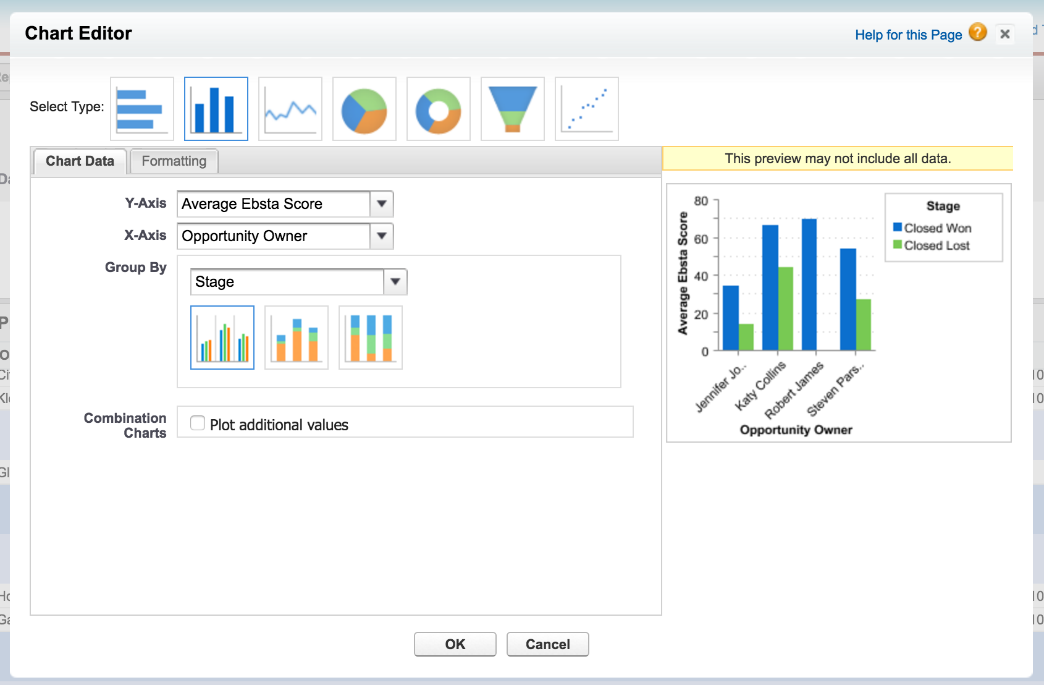Open the Chart Data tab
Viewport: 1044px width, 685px height.
(80, 161)
